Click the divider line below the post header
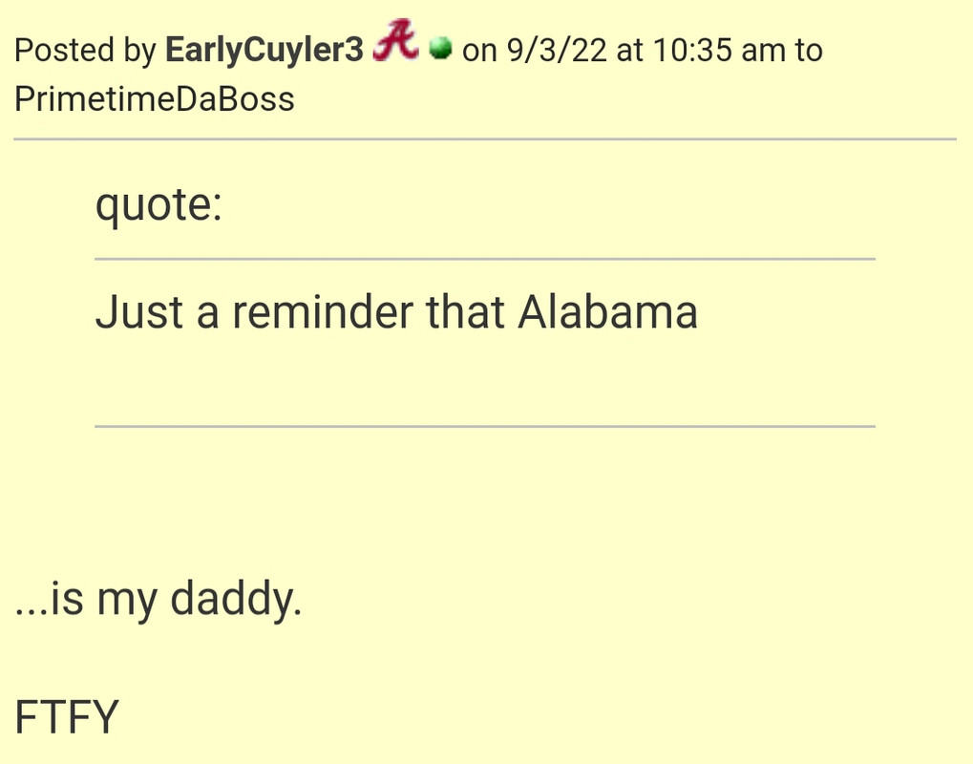The width and height of the screenshot is (973, 764). pyautogui.click(x=485, y=139)
